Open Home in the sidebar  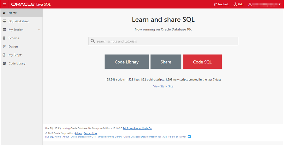pos(21,13)
